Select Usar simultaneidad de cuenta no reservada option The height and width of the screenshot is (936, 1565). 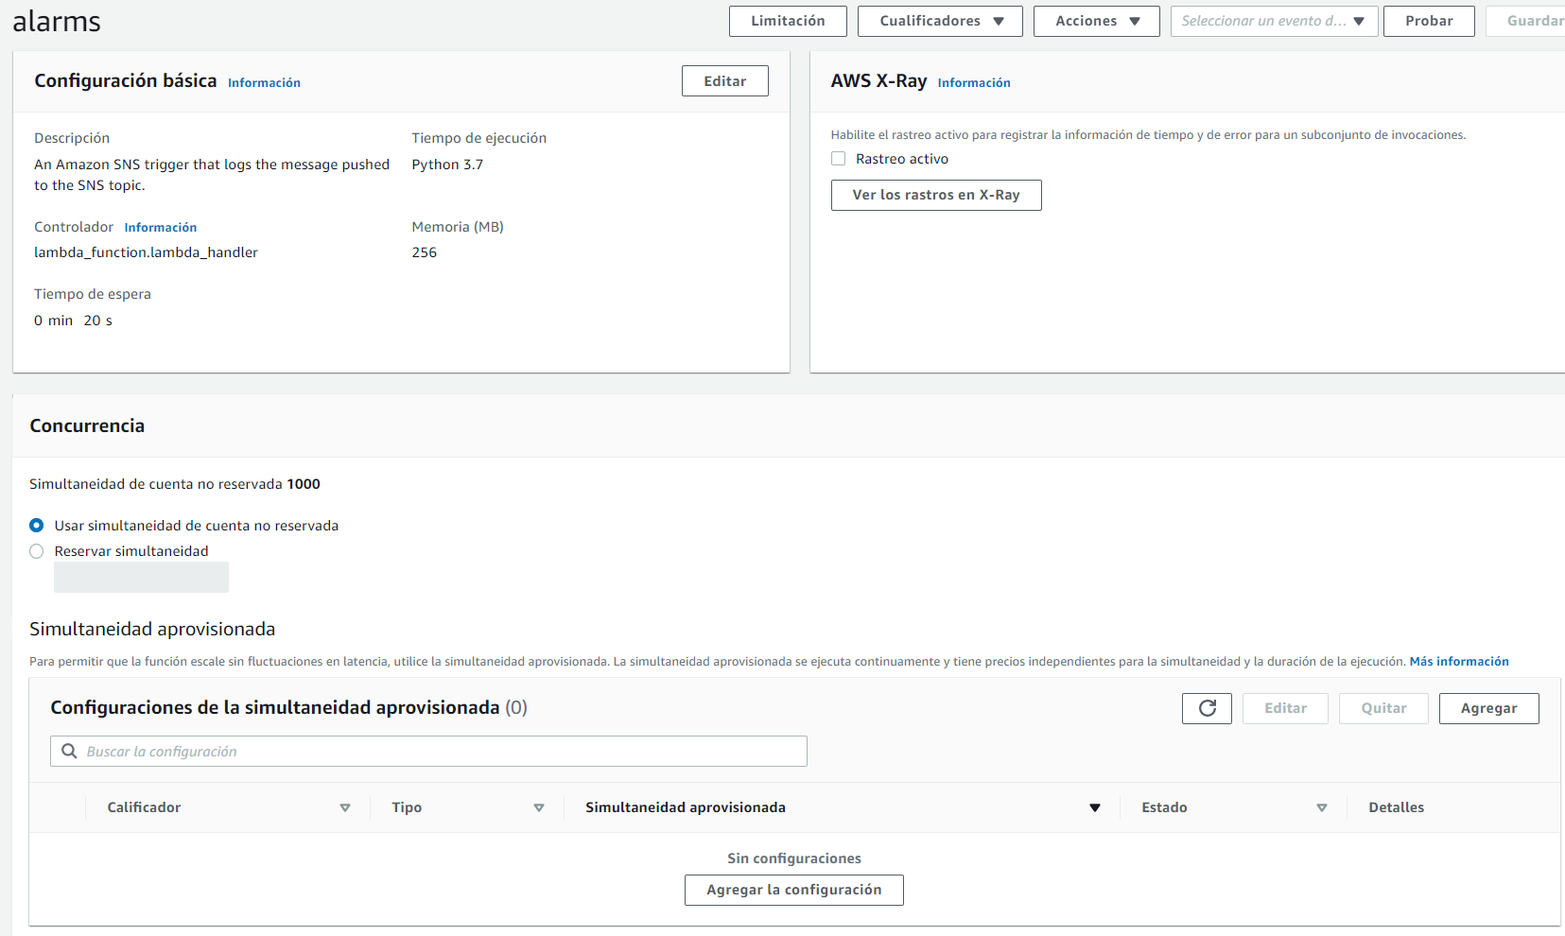pos(36,525)
